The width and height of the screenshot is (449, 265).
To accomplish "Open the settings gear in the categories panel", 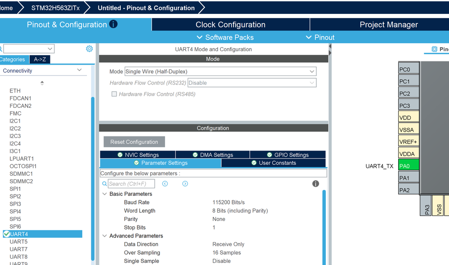I will 90,49.
